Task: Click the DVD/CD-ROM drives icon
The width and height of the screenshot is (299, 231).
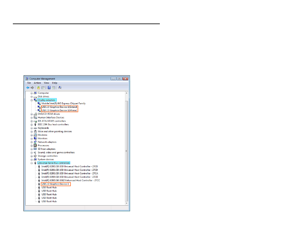Action: click(x=35, y=114)
